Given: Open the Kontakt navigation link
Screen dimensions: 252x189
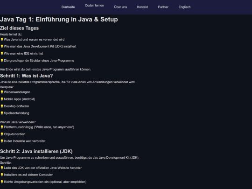Looking at the screenshot, I should [x=142, y=7].
